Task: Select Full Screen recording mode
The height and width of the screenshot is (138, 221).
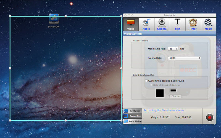Action: [x=132, y=111]
